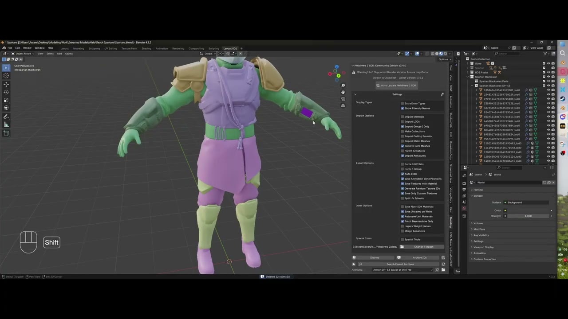The height and width of the screenshot is (319, 568).
Task: Enable the Special Tools checkbox
Action: (x=402, y=239)
